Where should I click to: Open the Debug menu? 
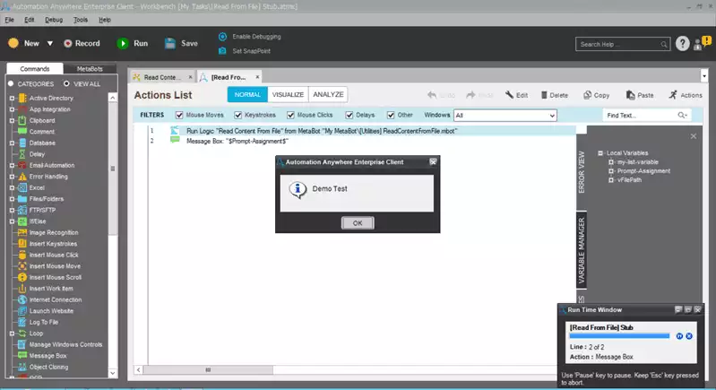coord(55,19)
